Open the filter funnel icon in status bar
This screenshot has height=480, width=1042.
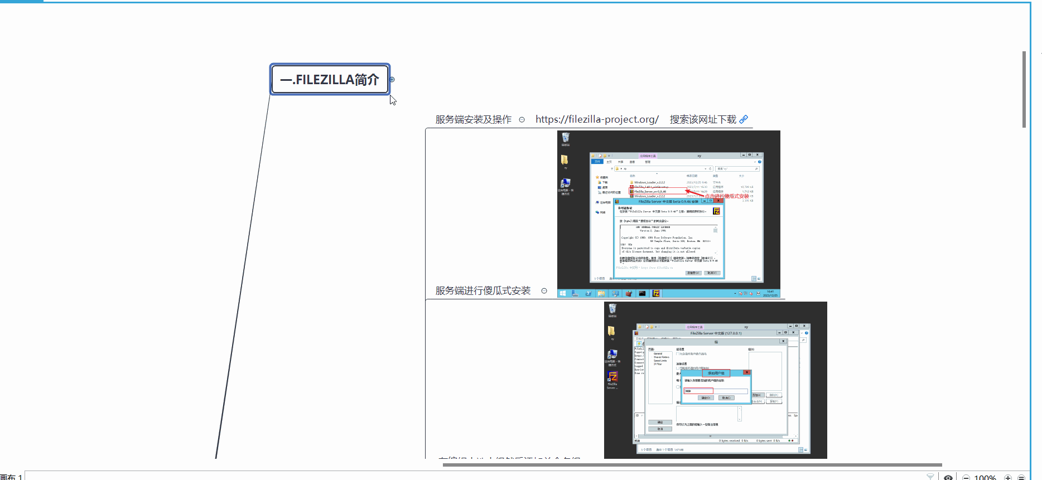(930, 477)
